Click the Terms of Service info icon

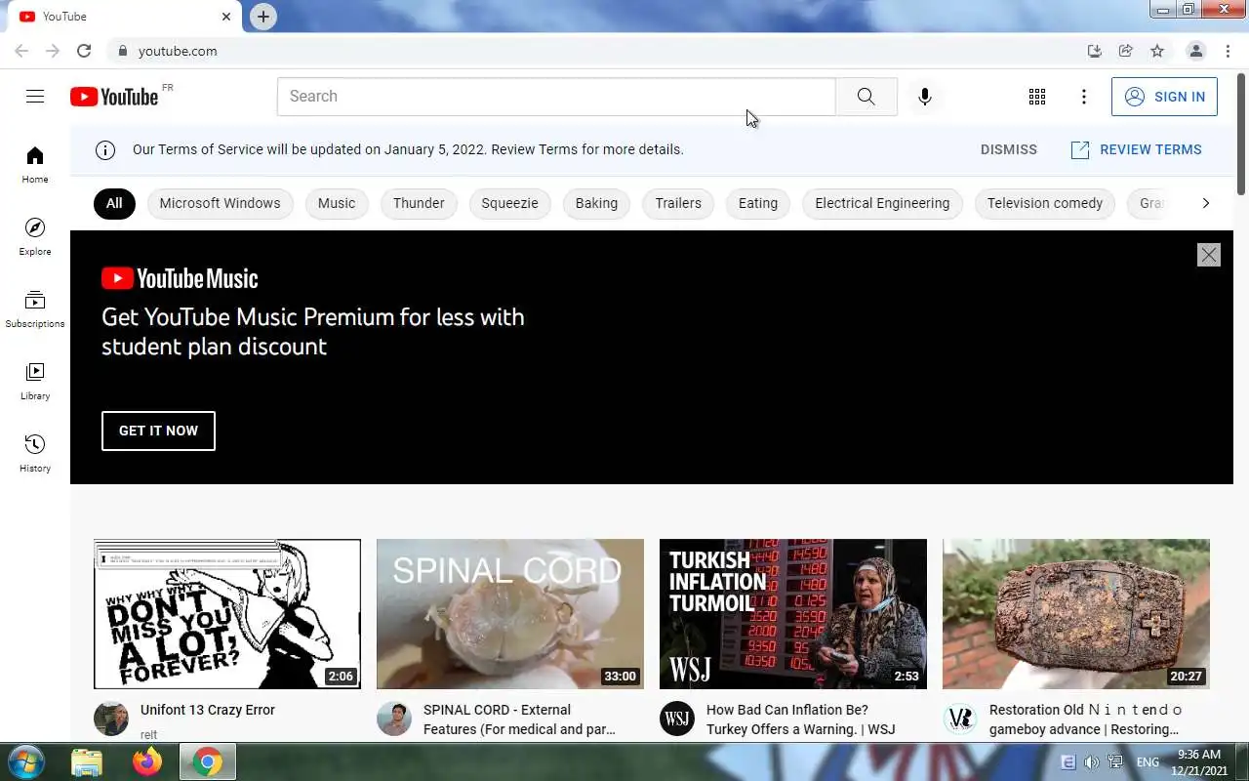click(x=105, y=149)
